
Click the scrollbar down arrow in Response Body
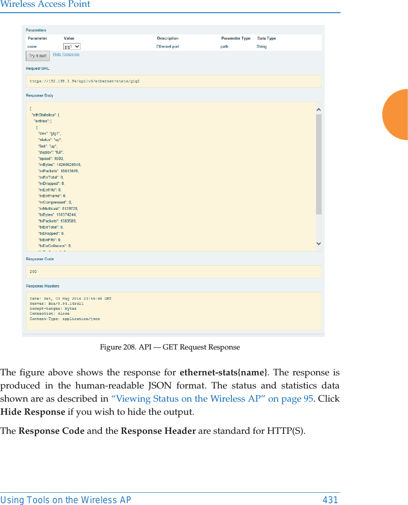tap(318, 243)
